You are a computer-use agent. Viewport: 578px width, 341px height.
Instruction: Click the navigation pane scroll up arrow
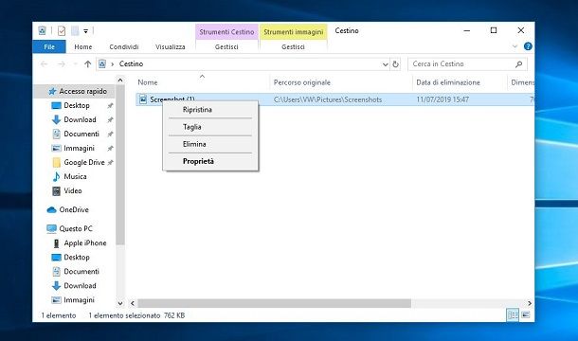(120, 80)
